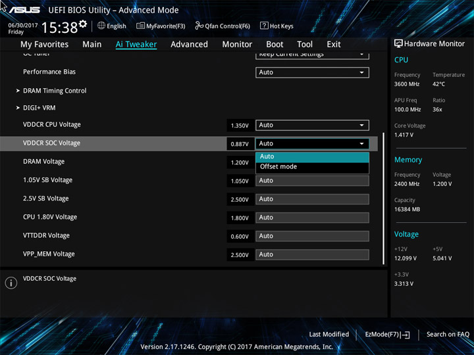Click 12.099 V reading
Viewport: 474px width, 355px height.
coord(406,258)
